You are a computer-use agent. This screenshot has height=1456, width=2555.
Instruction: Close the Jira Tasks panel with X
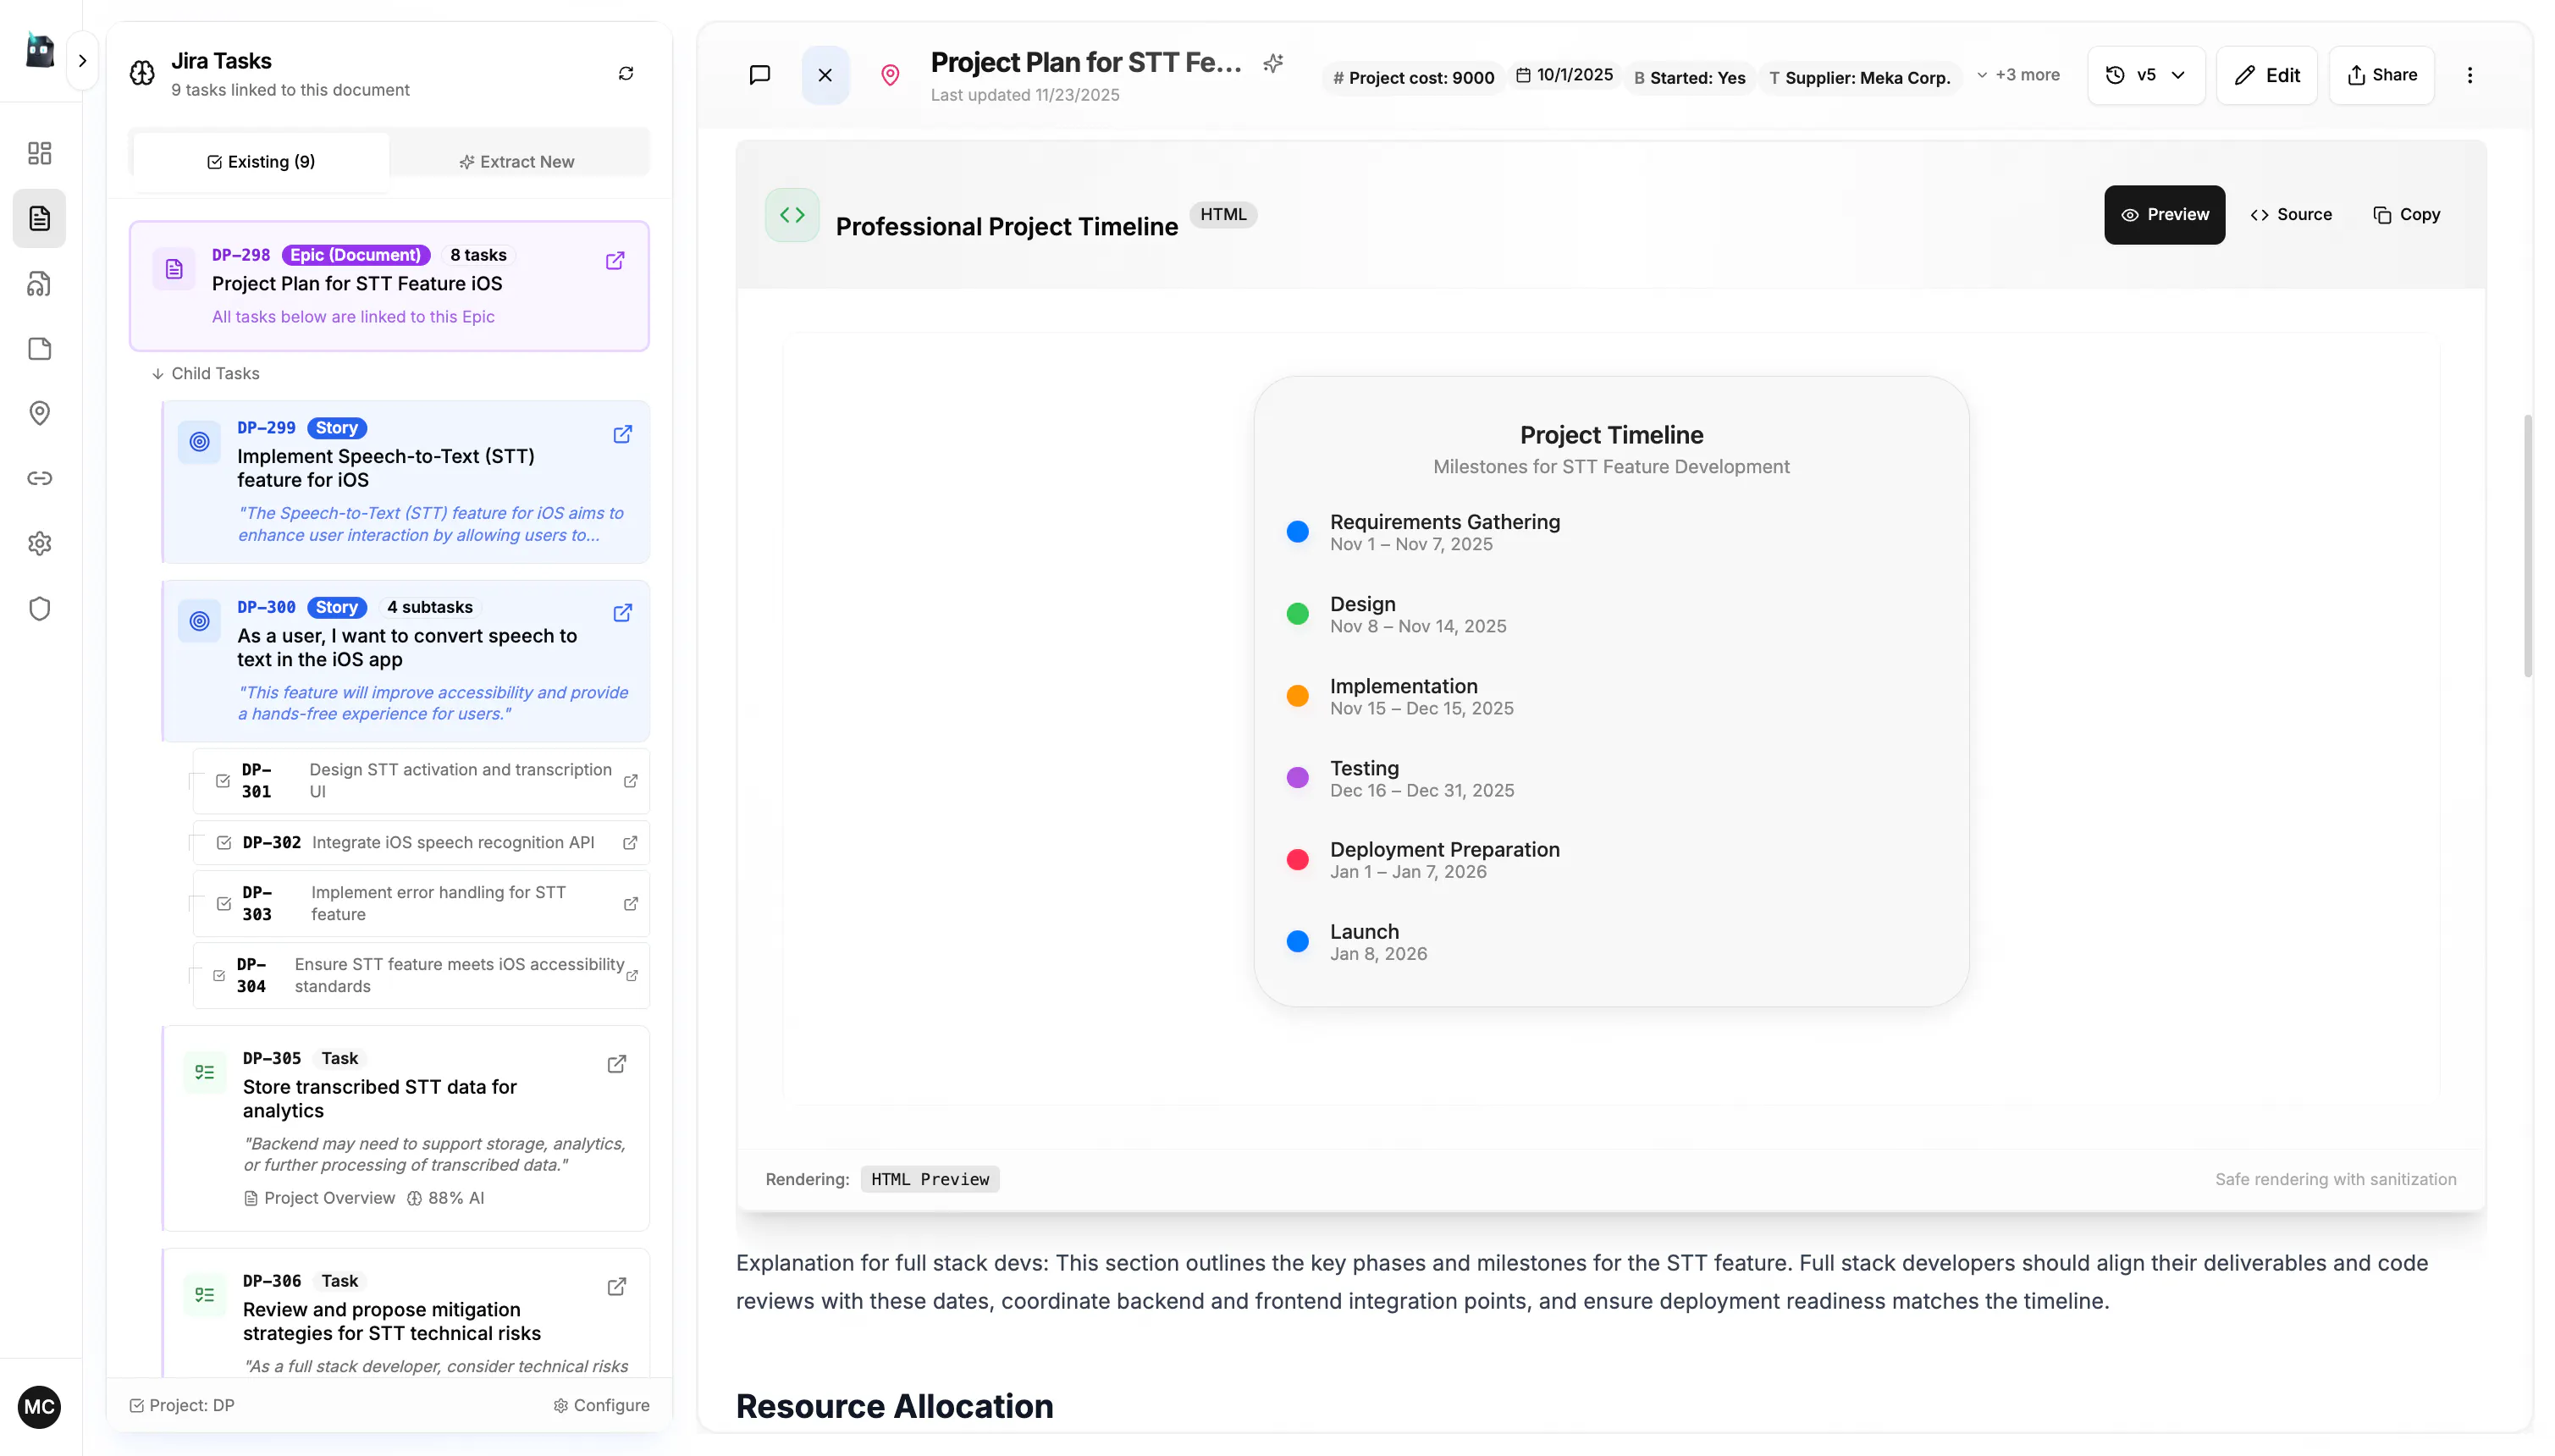tap(825, 75)
